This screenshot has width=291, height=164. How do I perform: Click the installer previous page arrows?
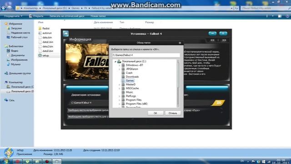[212, 40]
